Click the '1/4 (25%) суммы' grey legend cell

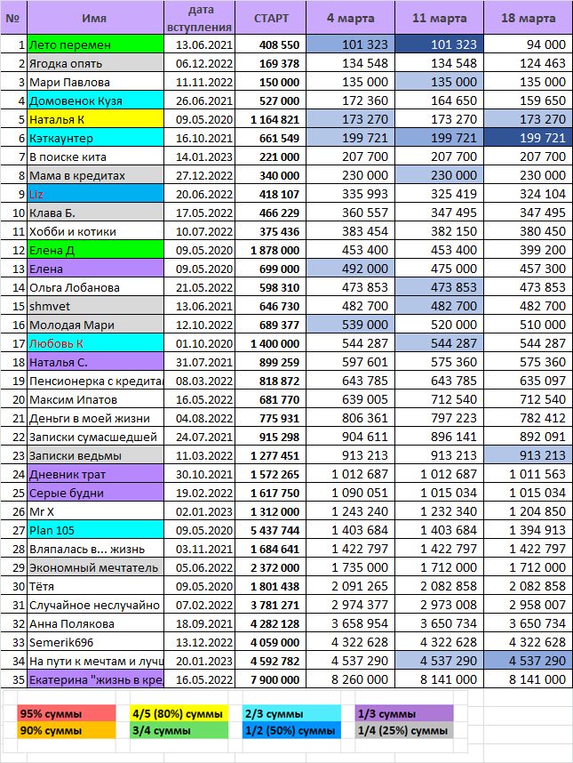click(x=404, y=730)
